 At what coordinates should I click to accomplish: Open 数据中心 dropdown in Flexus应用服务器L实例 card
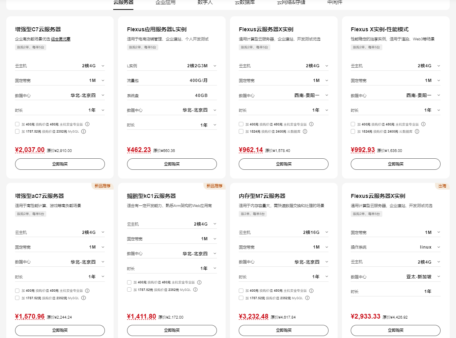(172, 110)
